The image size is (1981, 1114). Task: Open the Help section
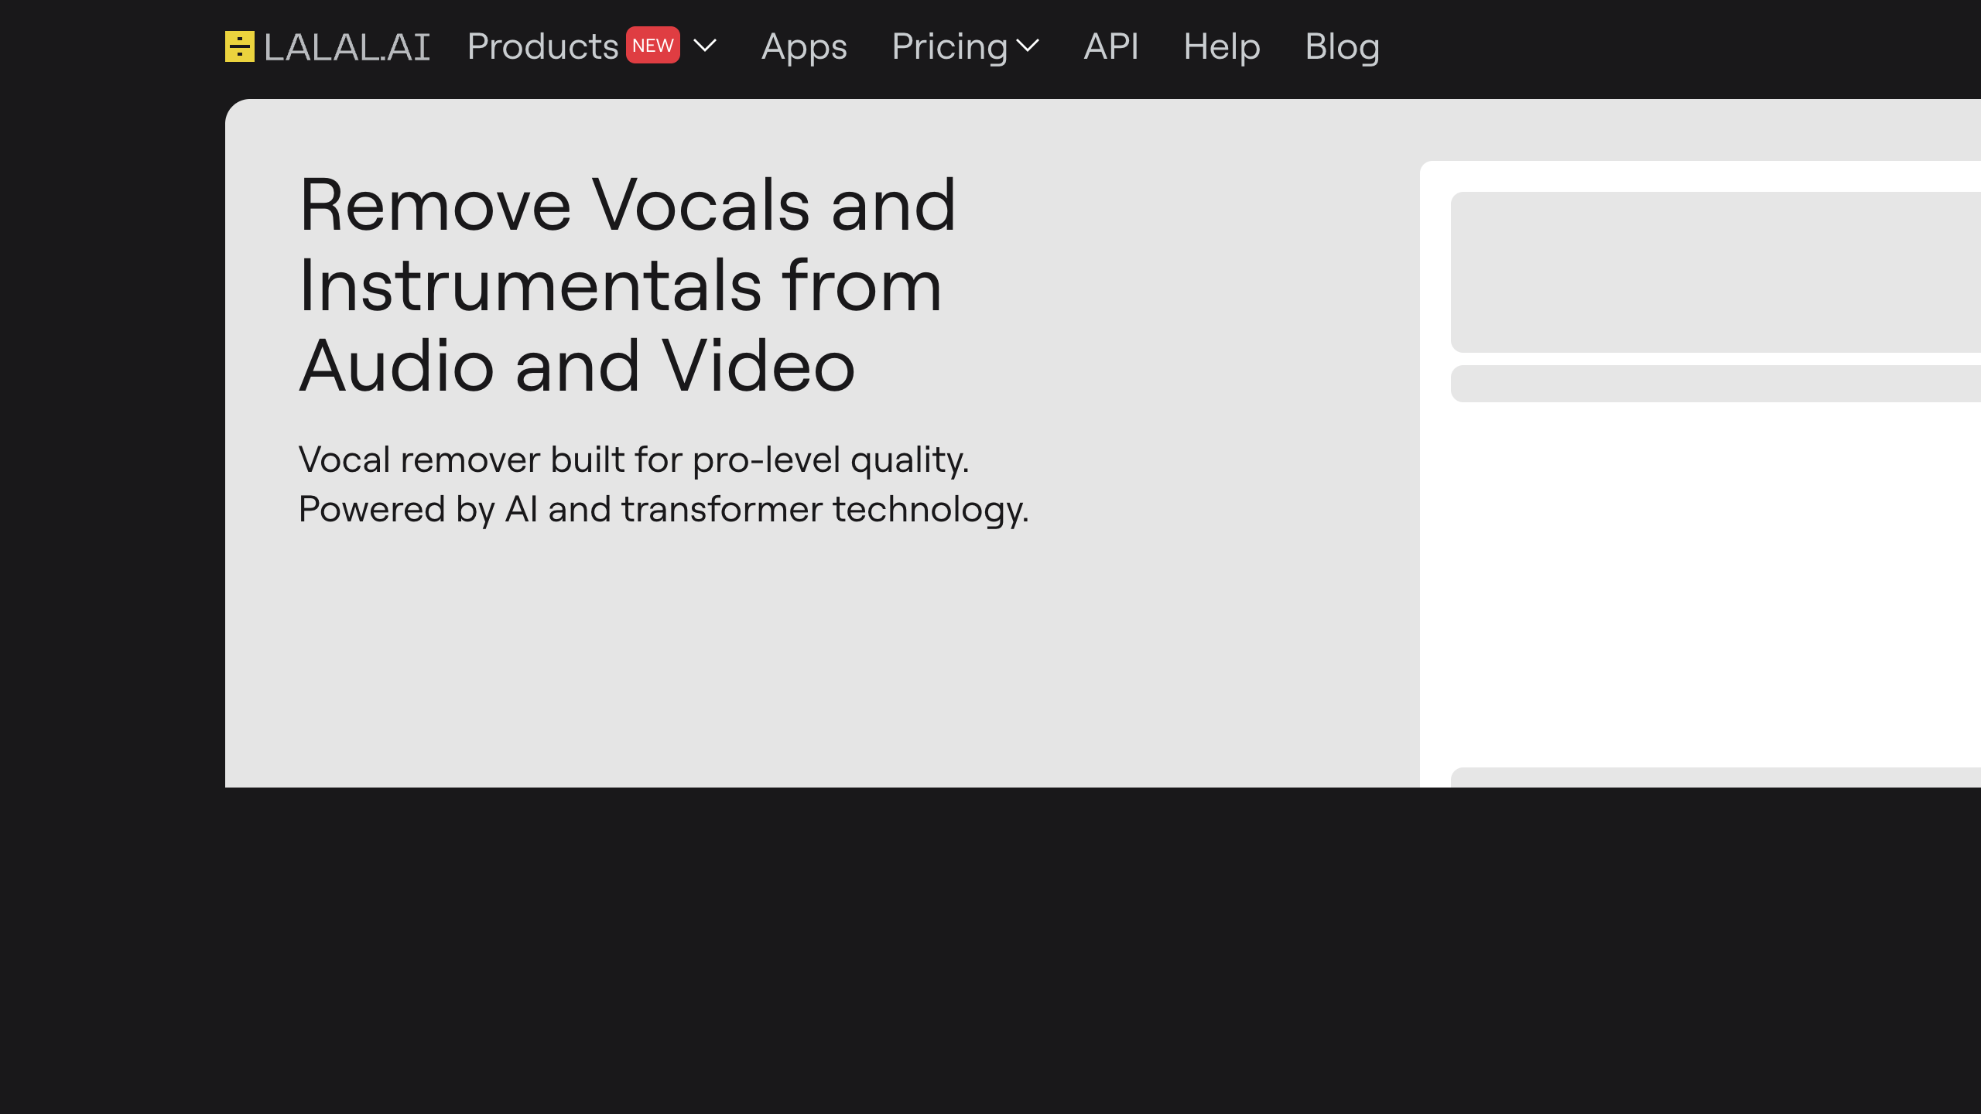click(1222, 47)
